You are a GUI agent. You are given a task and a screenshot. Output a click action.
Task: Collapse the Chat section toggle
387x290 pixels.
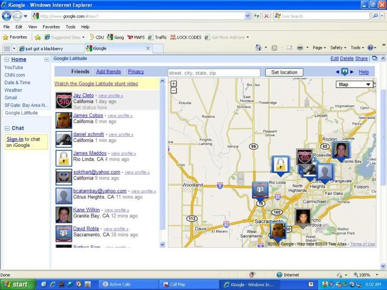point(7,128)
